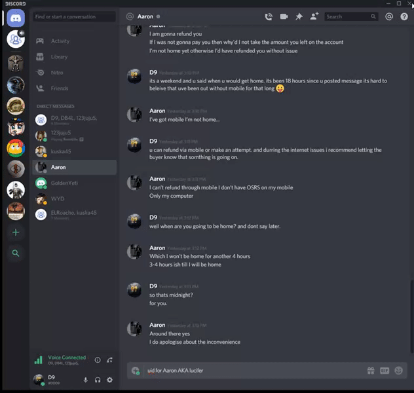Open DM with 123juju5

coord(74,136)
